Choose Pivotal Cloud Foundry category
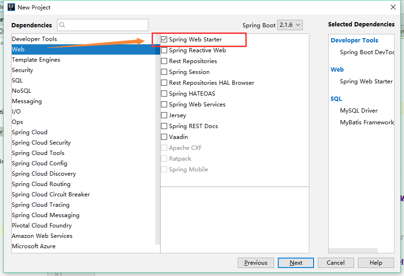Viewport: 404px width, 276px height. click(83, 226)
